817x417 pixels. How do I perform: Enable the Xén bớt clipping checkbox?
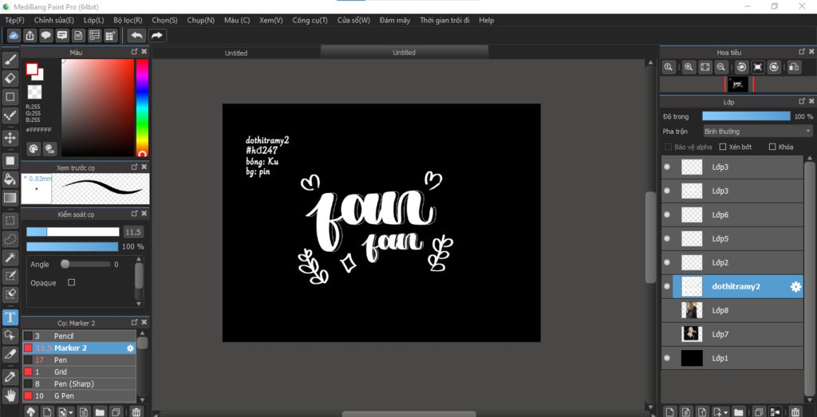click(x=723, y=147)
